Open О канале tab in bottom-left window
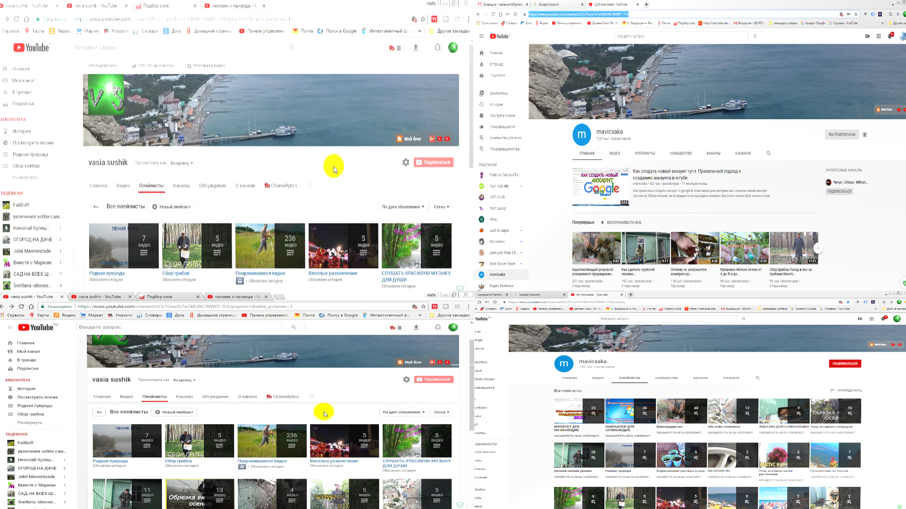 pyautogui.click(x=247, y=396)
